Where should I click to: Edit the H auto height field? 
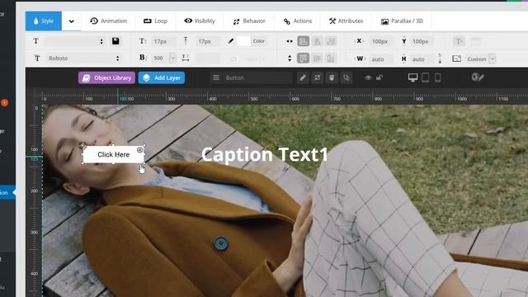tap(422, 59)
